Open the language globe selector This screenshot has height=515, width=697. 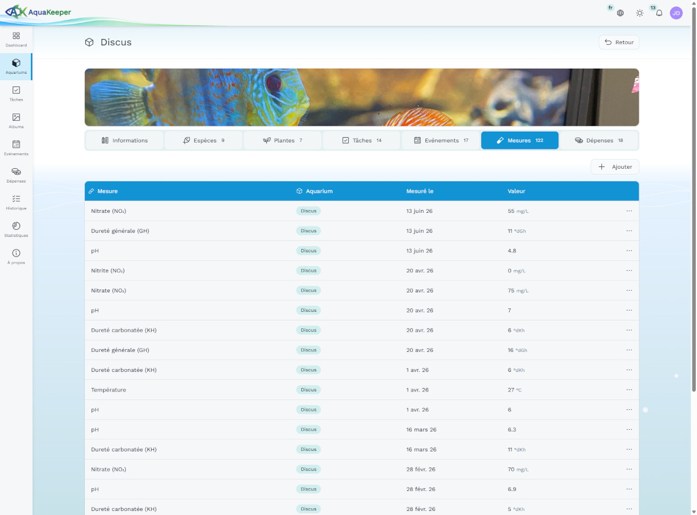pyautogui.click(x=620, y=13)
